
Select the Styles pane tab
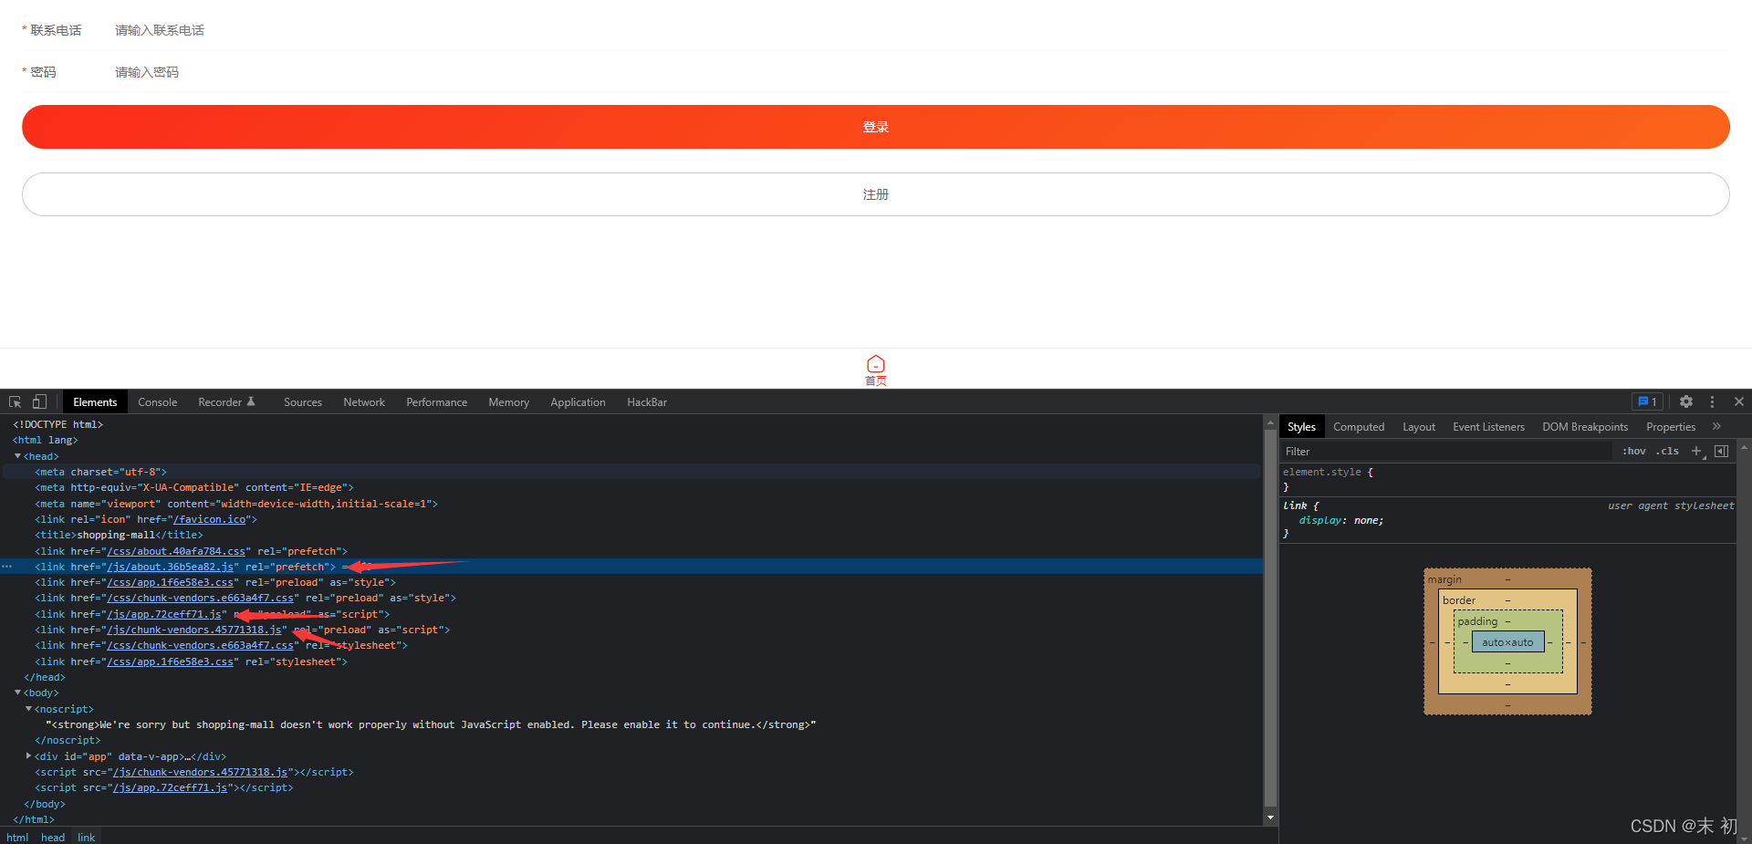click(1301, 426)
